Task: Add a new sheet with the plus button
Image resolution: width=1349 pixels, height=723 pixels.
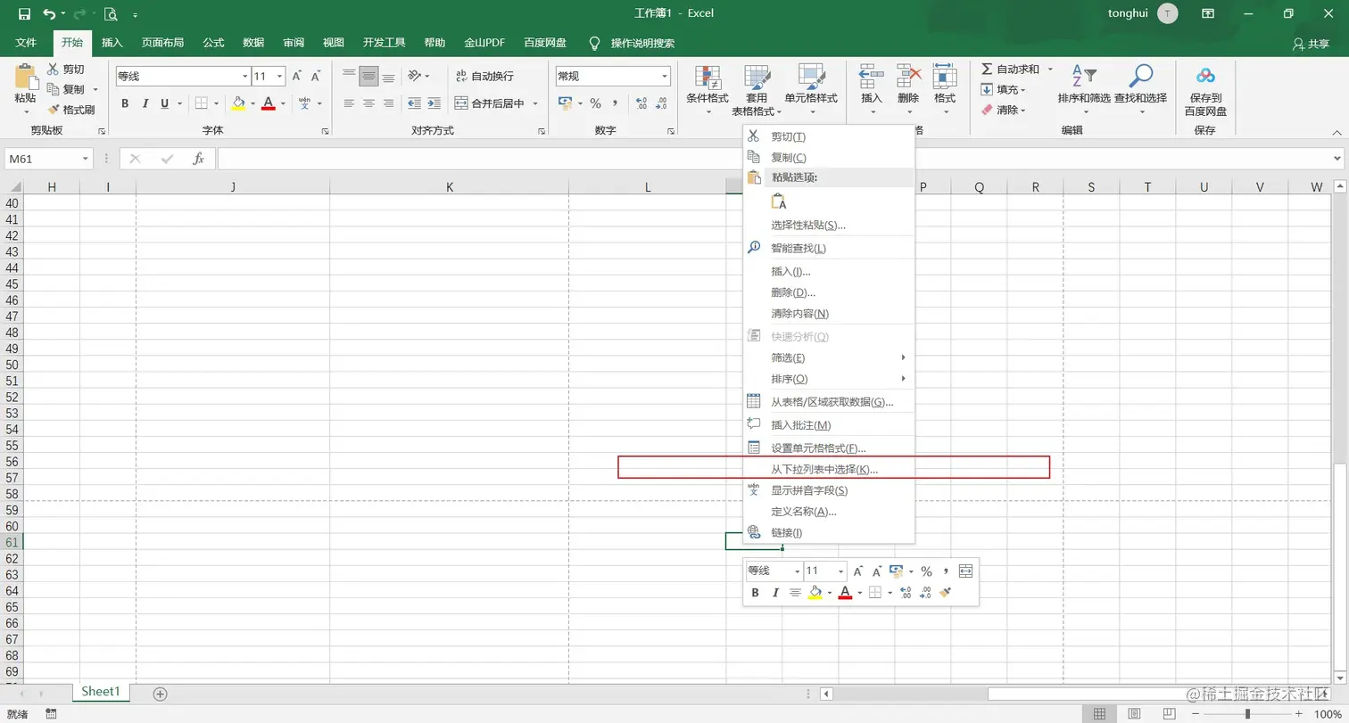Action: (x=160, y=694)
